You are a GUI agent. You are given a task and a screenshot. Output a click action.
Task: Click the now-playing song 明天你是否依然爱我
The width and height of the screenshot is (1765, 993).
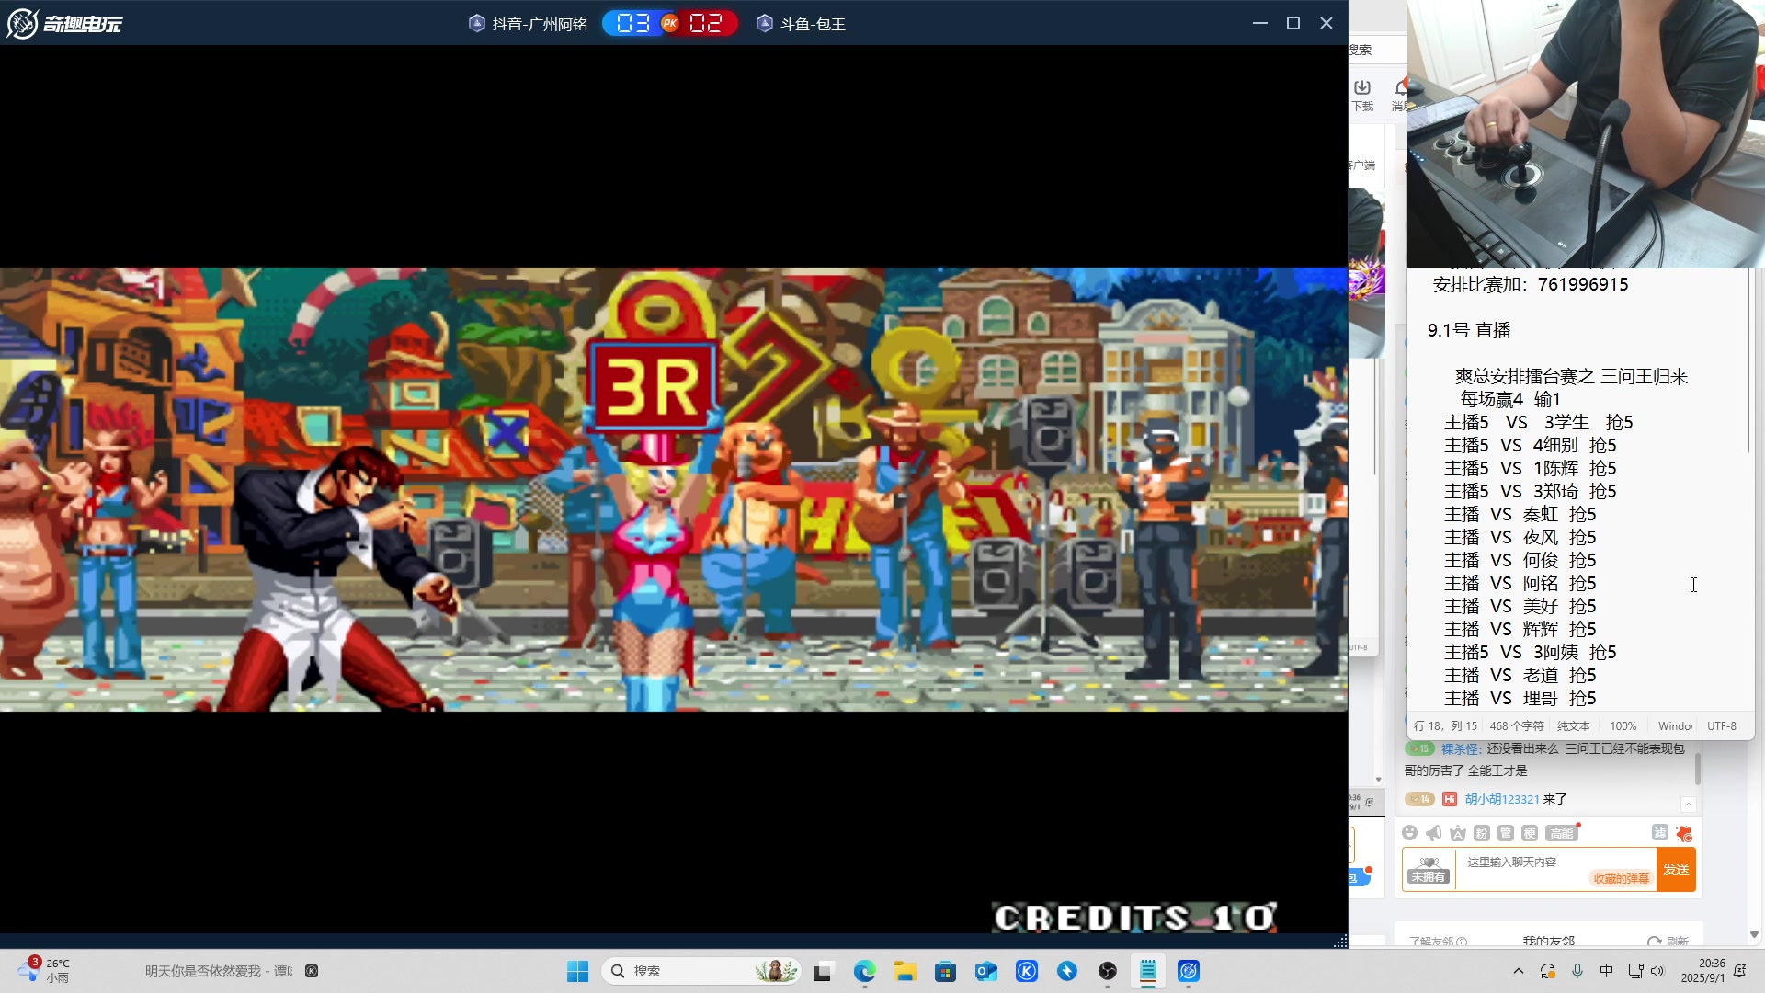click(x=218, y=971)
